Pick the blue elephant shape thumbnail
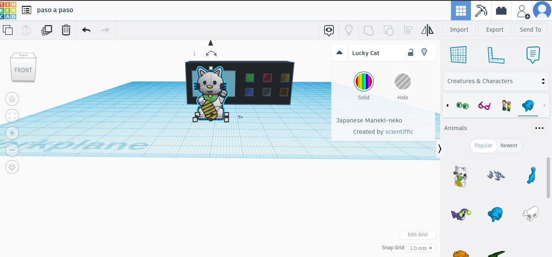Viewport: 552px width, 257px height. coord(495,214)
